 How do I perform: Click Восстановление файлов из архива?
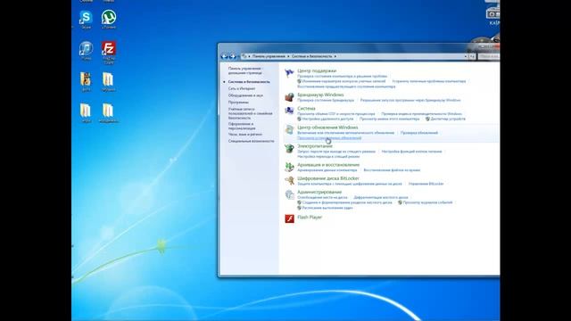point(392,170)
